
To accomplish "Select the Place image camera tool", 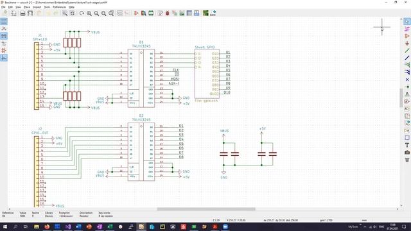I will [x=407, y=152].
